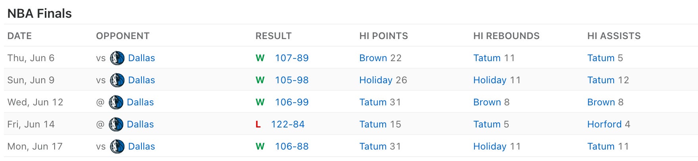Click the Mavericks logo in Jun 9 row
Screen dimensions: 698x161
(117, 80)
